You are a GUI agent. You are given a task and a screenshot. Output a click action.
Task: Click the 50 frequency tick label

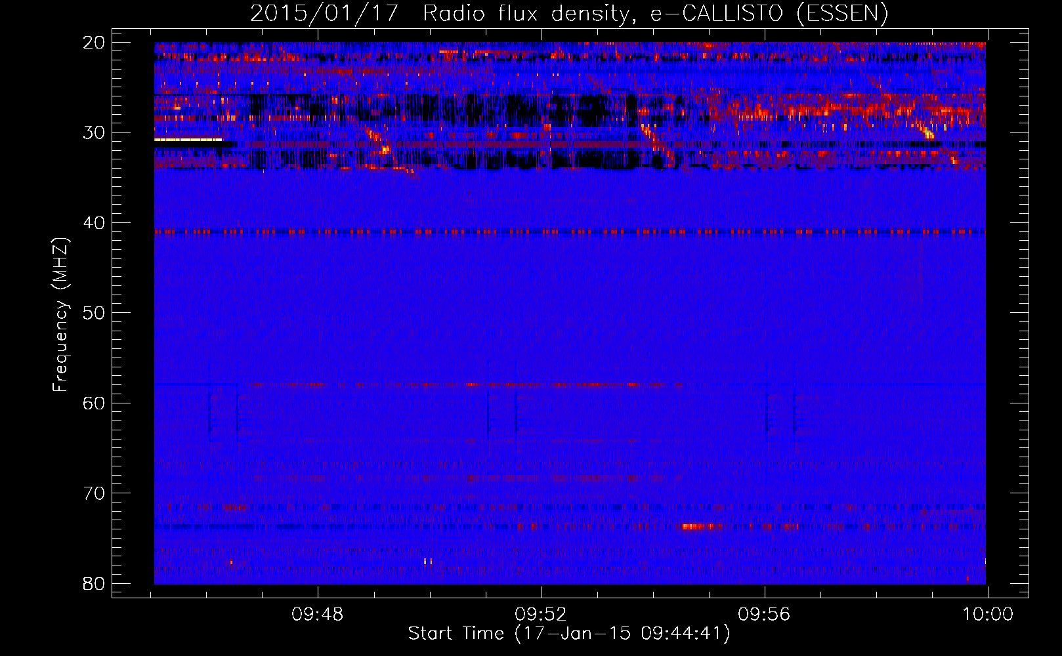94,313
